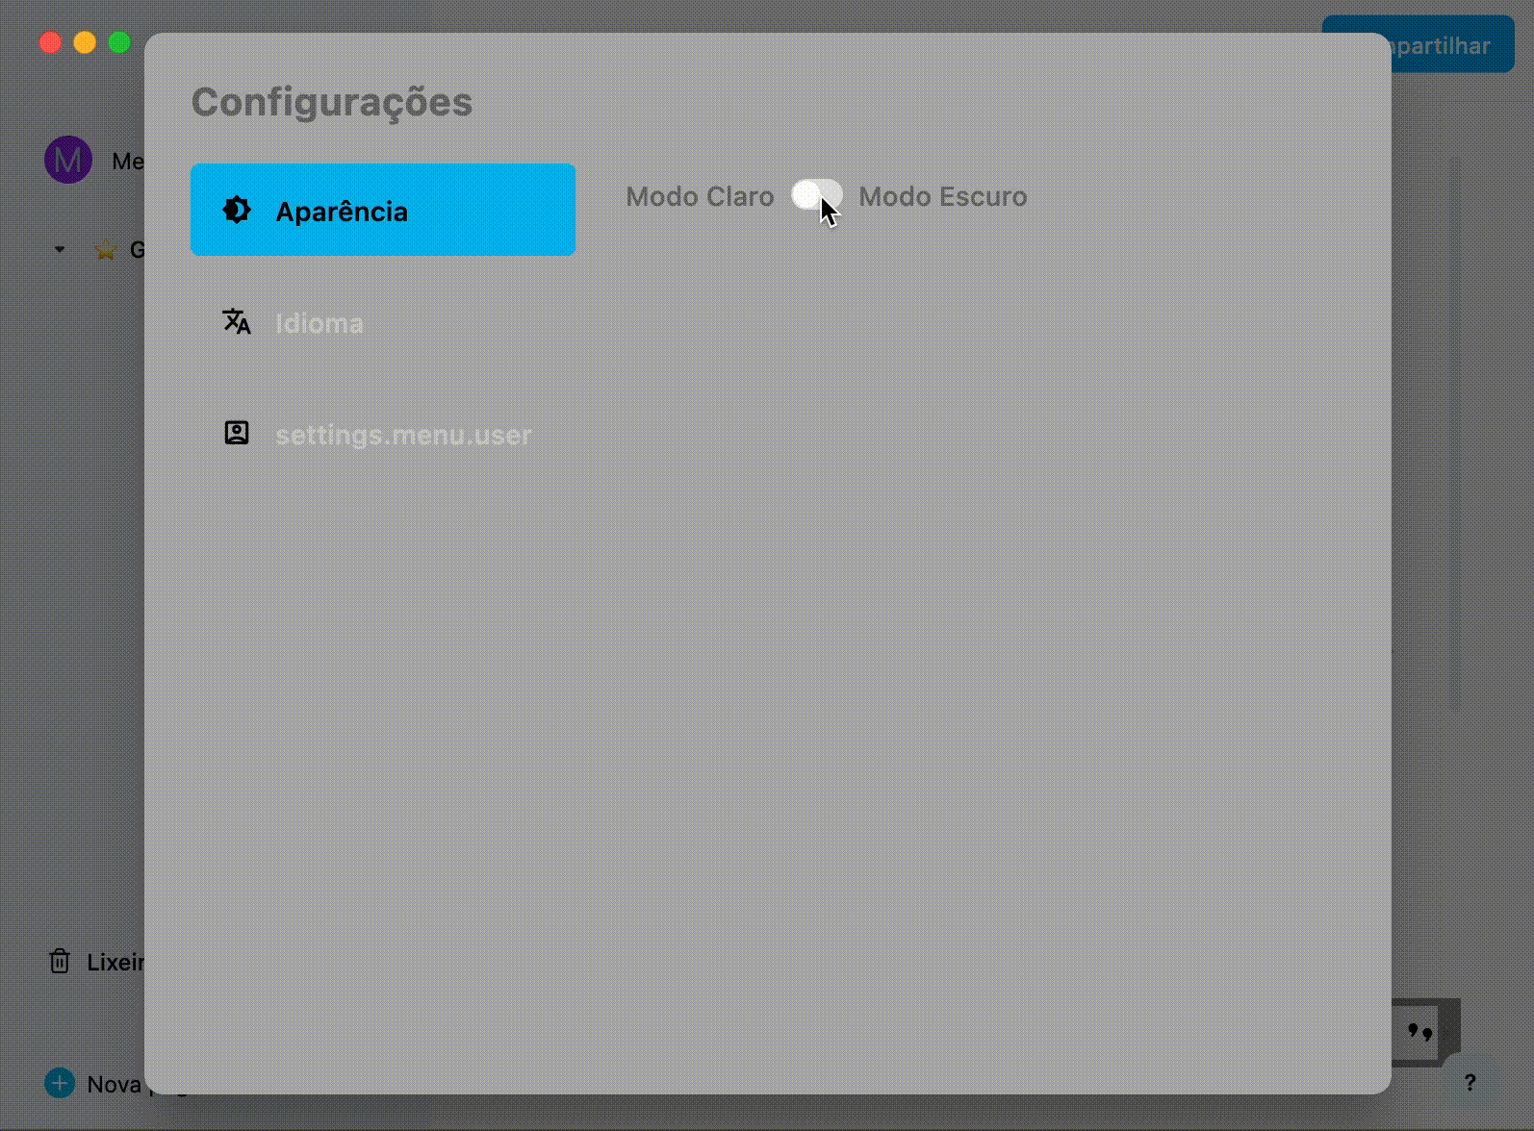This screenshot has width=1534, height=1131.
Task: Click the Idioma translate icon
Action: [x=237, y=321]
